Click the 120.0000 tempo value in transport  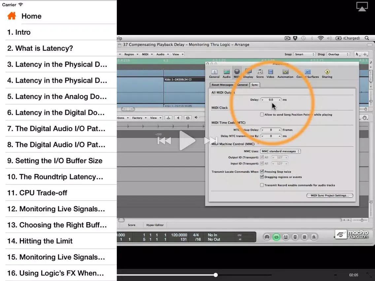click(179, 235)
